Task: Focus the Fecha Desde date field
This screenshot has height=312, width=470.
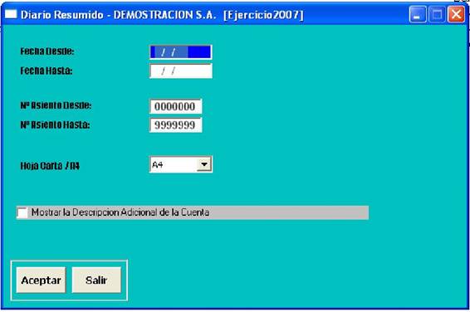Action: click(x=181, y=52)
